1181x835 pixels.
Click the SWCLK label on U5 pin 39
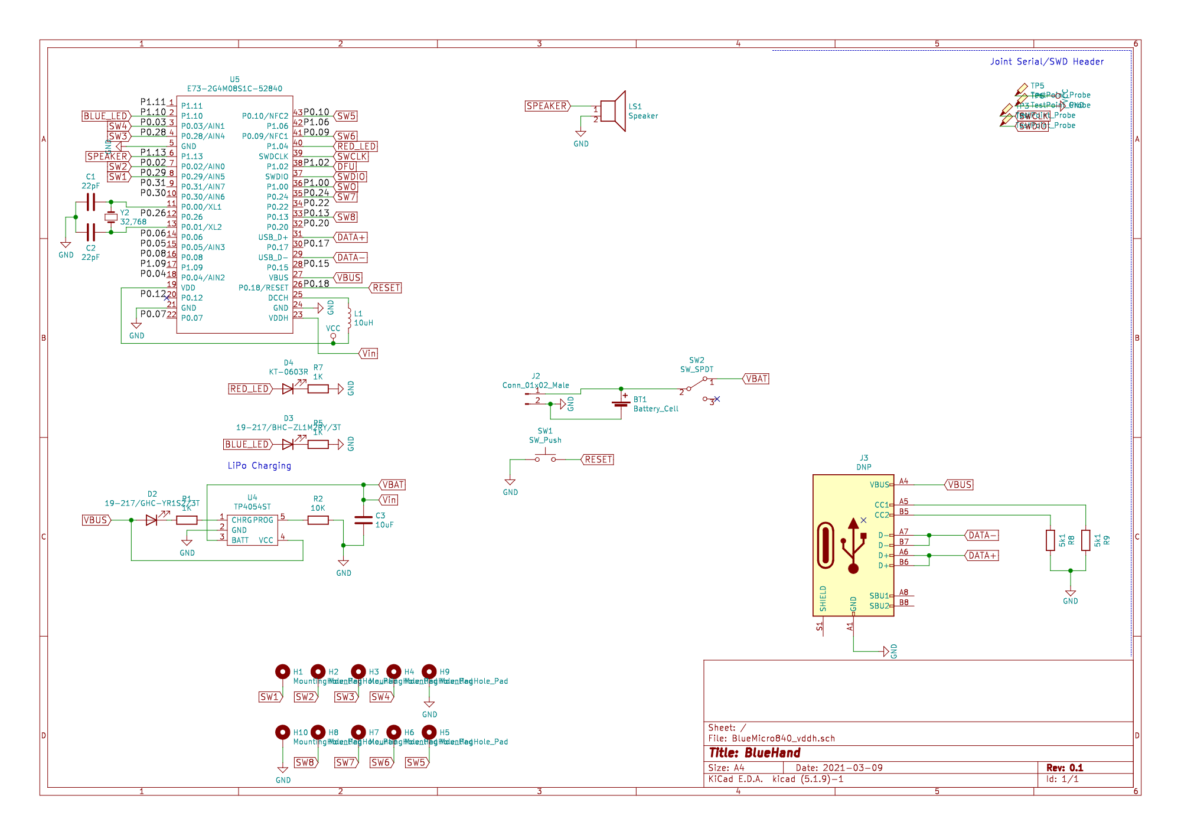[351, 156]
